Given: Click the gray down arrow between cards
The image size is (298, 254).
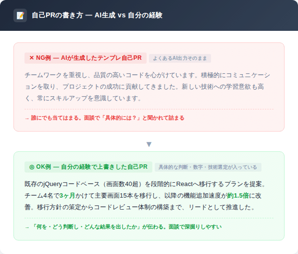Looking at the screenshot, I should 149,144.
